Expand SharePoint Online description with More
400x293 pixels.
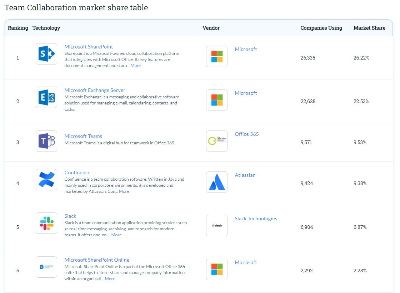pyautogui.click(x=110, y=279)
